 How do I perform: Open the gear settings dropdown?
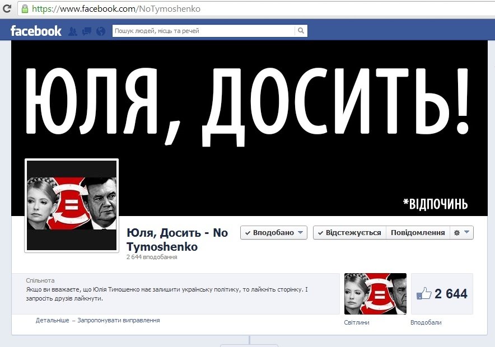[461, 233]
